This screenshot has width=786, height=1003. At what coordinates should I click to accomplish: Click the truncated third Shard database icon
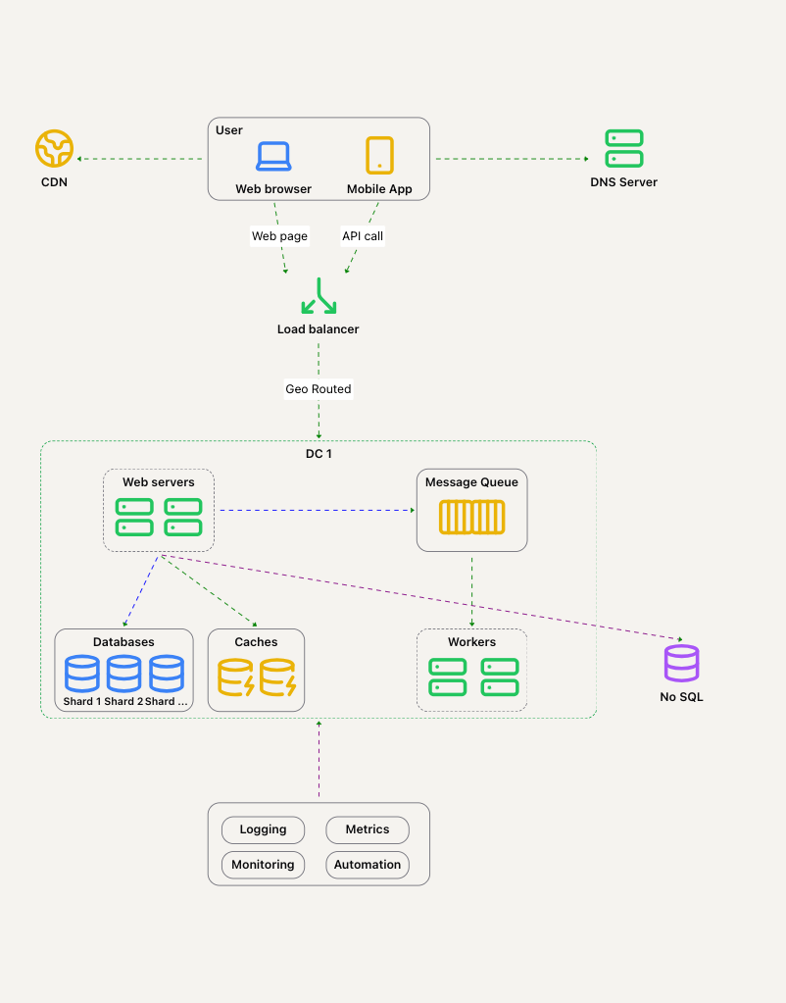pos(167,674)
